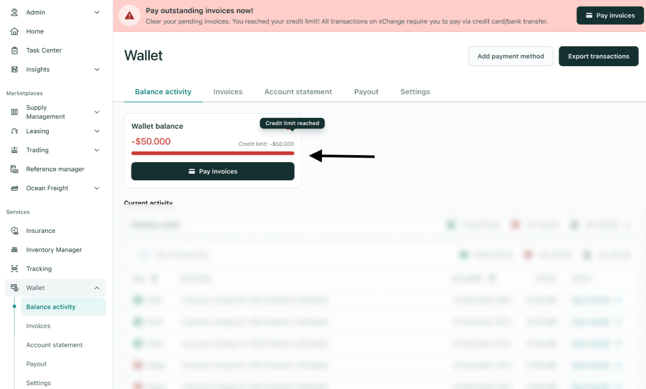Screen dimensions: 646x389
Task: Click the red credit limit progress bar
Action: pyautogui.click(x=212, y=153)
